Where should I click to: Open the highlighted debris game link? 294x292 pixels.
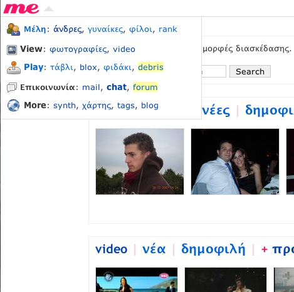(x=150, y=67)
